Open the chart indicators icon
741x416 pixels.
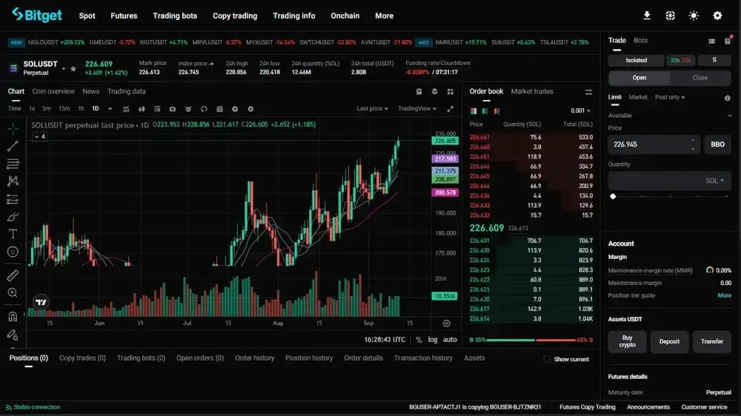coord(126,109)
